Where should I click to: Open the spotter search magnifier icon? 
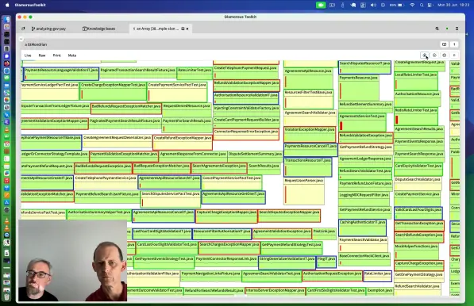[x=437, y=29]
